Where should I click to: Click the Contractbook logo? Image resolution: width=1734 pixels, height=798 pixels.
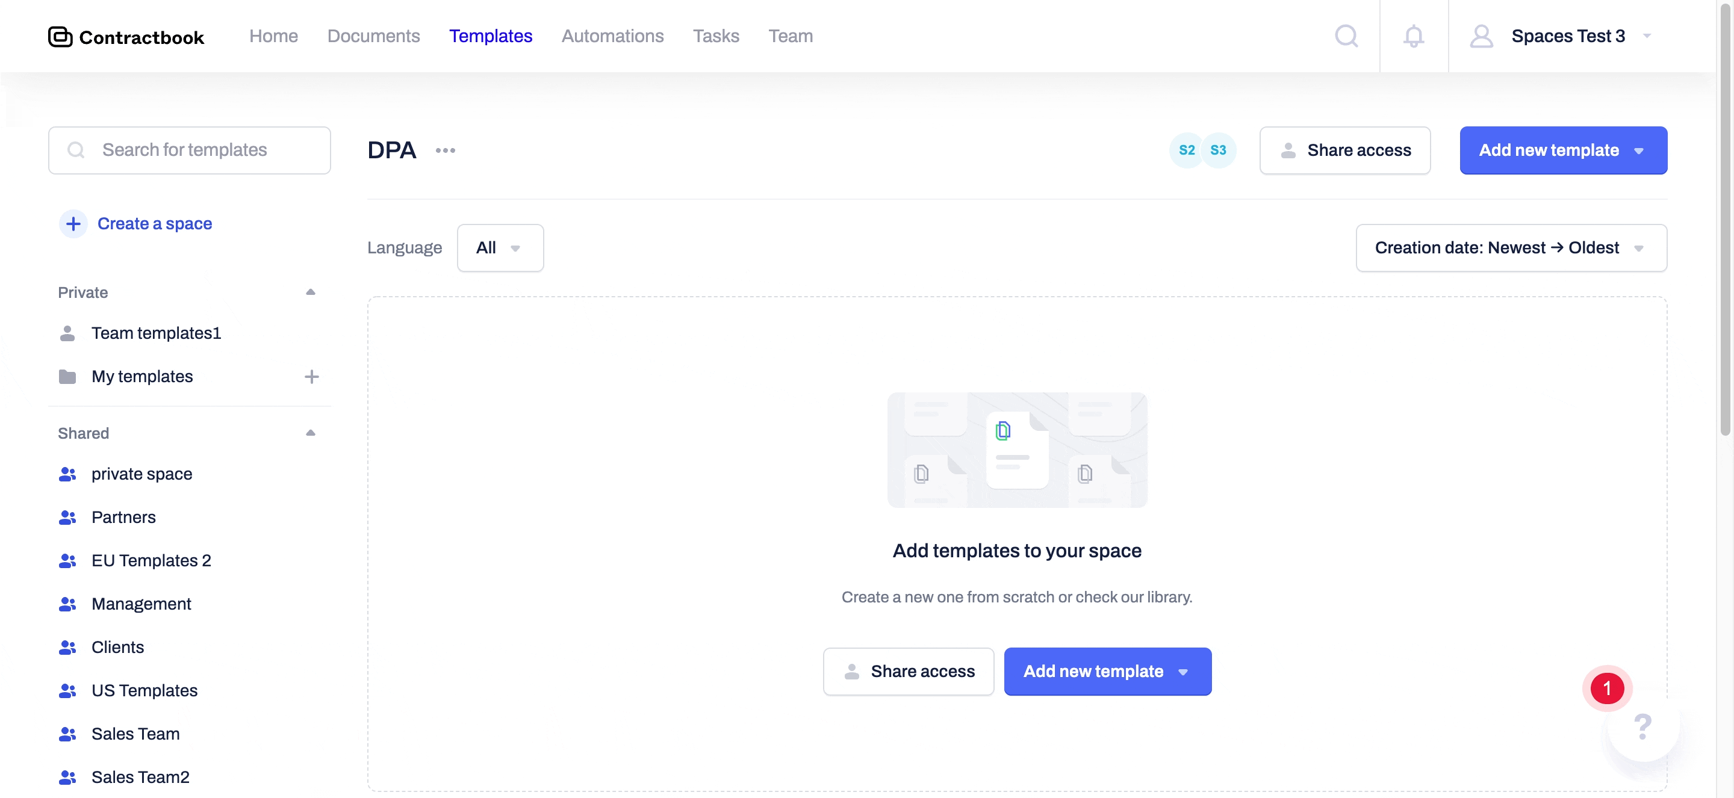pyautogui.click(x=126, y=36)
